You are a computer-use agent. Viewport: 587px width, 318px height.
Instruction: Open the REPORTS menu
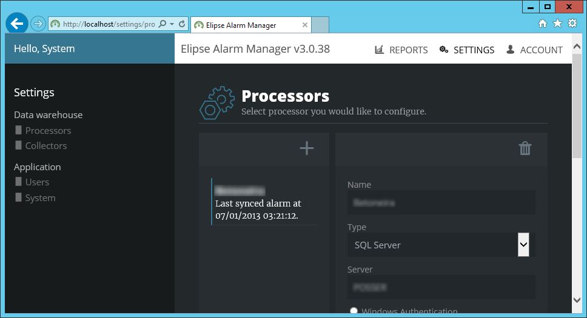click(x=401, y=50)
